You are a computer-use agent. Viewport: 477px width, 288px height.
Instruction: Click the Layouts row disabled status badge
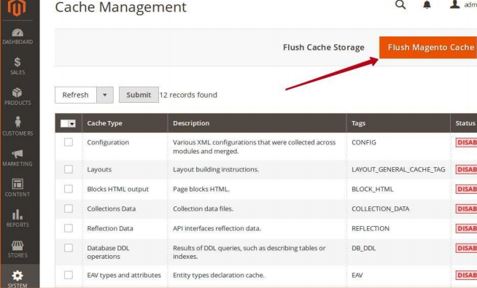click(466, 169)
